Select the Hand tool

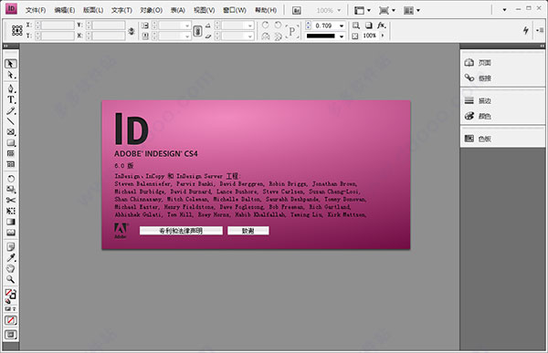click(11, 268)
